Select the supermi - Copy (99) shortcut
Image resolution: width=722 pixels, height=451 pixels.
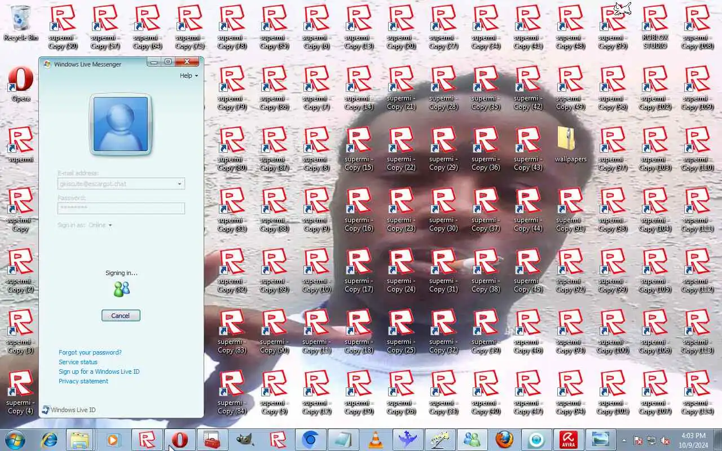tap(613, 270)
